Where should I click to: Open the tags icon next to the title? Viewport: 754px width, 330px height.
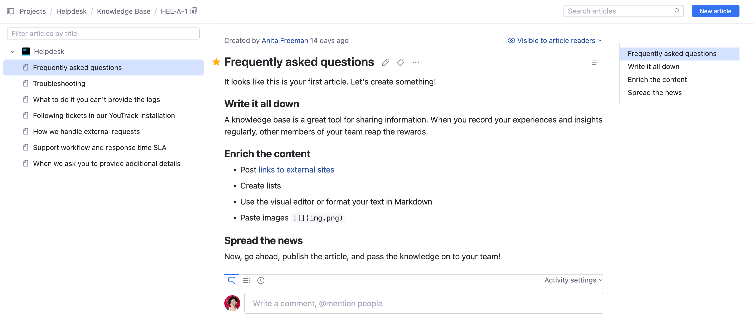(401, 62)
